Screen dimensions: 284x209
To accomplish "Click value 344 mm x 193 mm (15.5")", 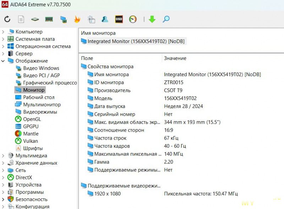I will coord(192,122).
